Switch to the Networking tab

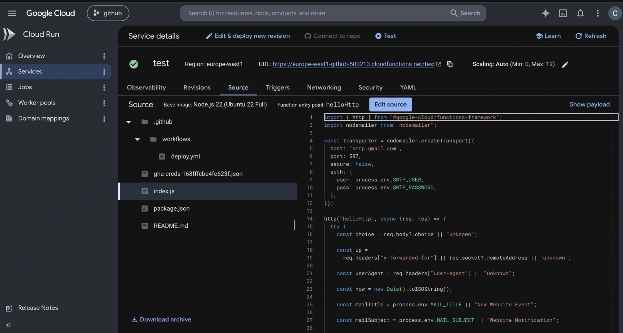click(x=324, y=87)
